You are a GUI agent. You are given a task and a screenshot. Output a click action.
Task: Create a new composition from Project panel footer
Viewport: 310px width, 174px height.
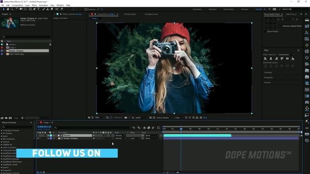point(10,118)
